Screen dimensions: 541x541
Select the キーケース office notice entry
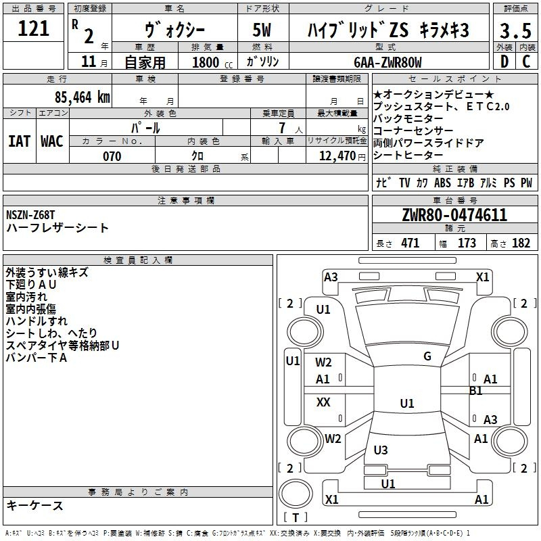34,506
